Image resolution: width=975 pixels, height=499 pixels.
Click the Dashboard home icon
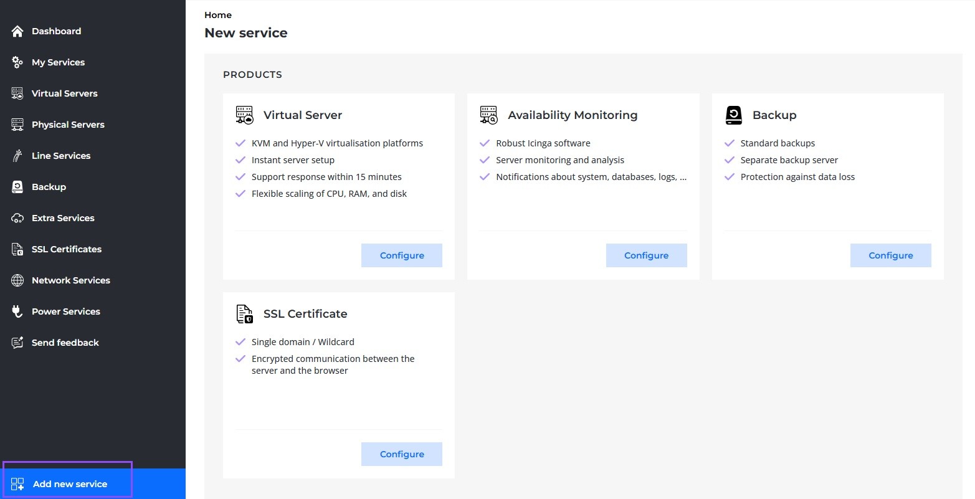coord(17,31)
